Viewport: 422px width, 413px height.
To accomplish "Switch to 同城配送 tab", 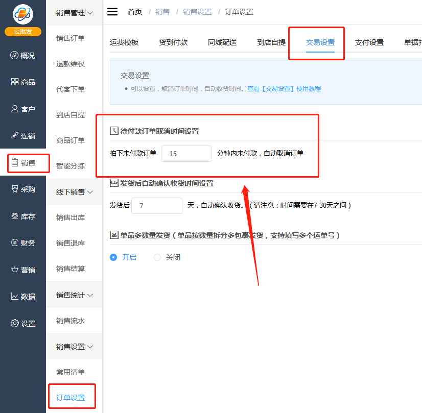I will point(222,42).
